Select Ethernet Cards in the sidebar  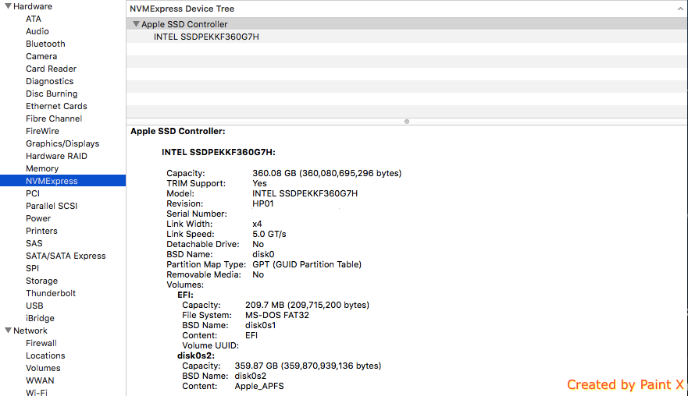[x=56, y=106]
